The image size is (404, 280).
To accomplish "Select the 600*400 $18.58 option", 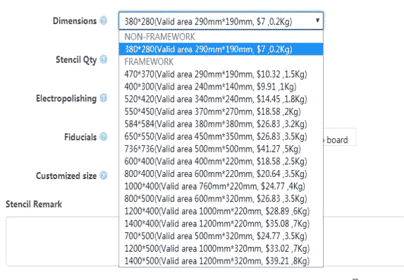I will point(221,162).
